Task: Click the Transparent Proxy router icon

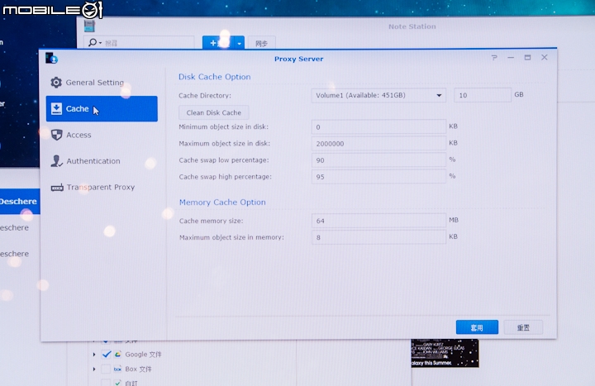Action: pyautogui.click(x=57, y=188)
